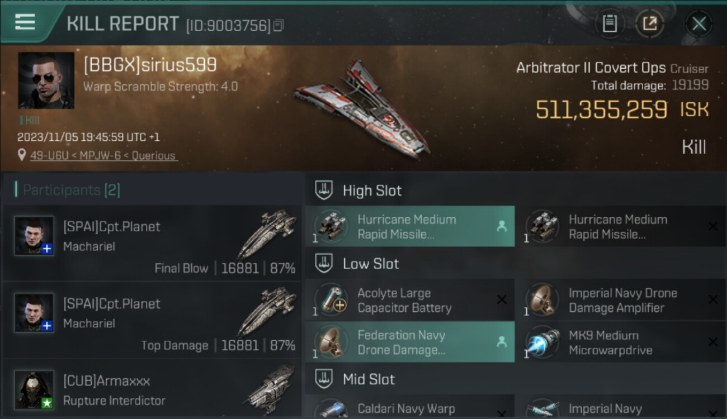This screenshot has width=727, height=419.
Task: Select Acolyte Large Capacitor Battery item
Action: (410, 300)
